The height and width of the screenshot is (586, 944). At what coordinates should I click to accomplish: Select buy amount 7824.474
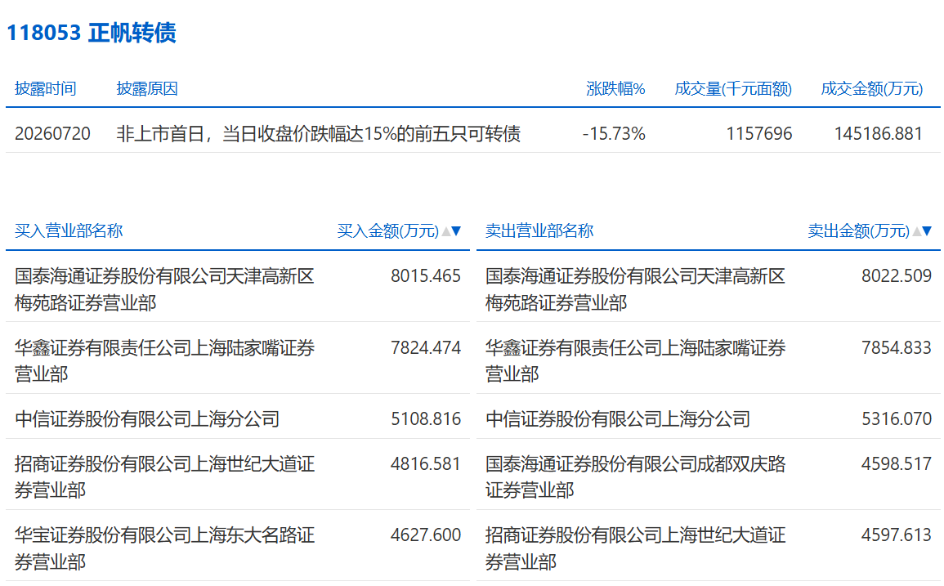click(426, 348)
